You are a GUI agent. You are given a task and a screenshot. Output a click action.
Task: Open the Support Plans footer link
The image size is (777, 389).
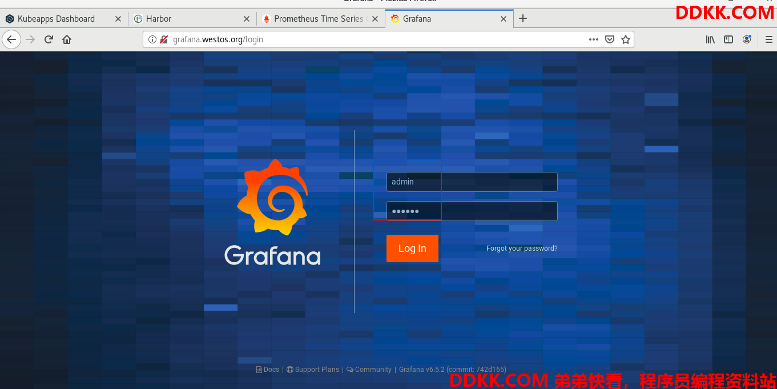313,370
